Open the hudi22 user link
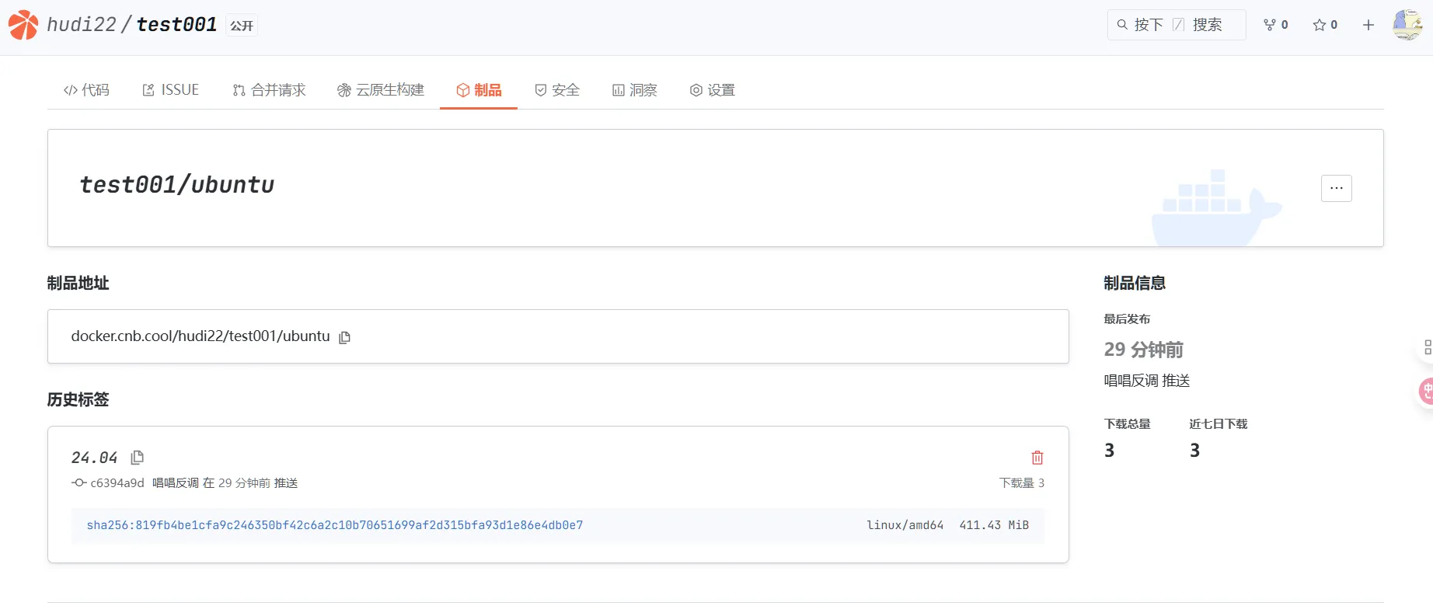The height and width of the screenshot is (606, 1433). pos(82,25)
